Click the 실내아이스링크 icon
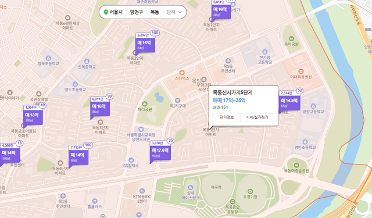The image size is (372, 218). (190, 187)
